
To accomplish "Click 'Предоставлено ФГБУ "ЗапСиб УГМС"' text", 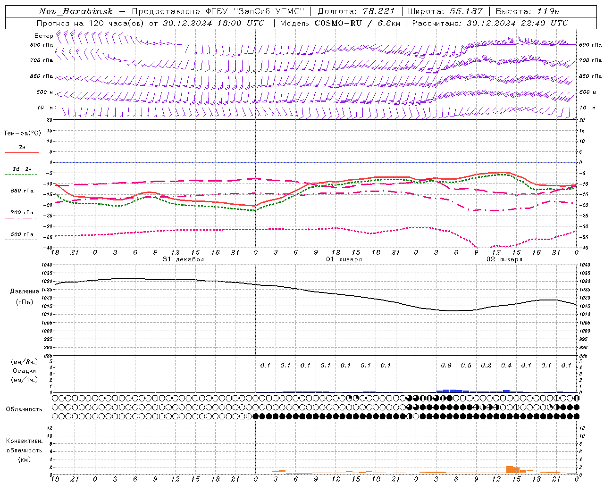I will tap(218, 11).
